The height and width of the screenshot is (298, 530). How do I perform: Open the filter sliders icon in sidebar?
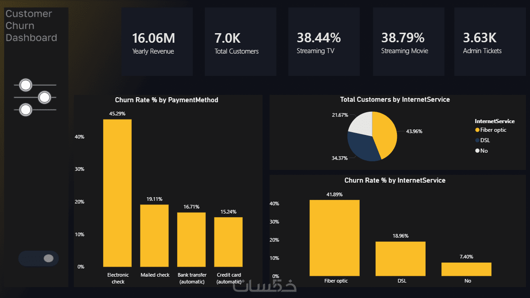coord(35,97)
